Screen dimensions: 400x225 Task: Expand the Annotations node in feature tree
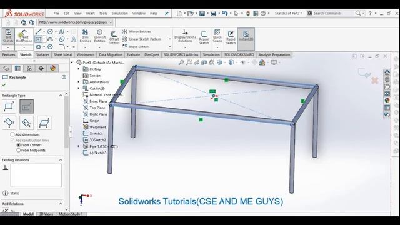coord(79,82)
